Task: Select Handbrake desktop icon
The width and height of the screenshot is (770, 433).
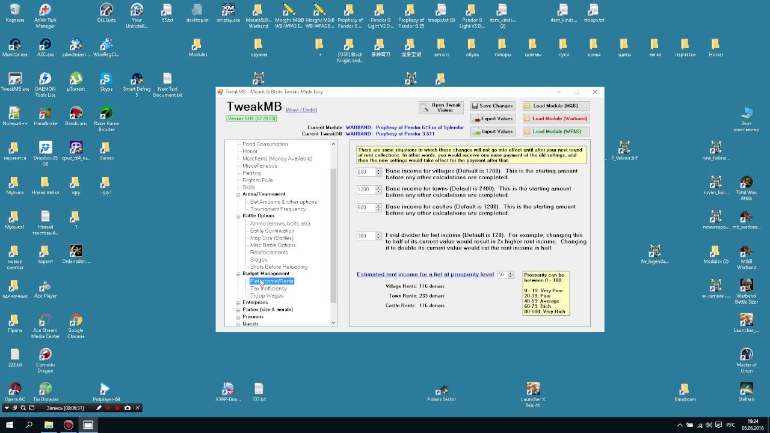Action: click(45, 116)
